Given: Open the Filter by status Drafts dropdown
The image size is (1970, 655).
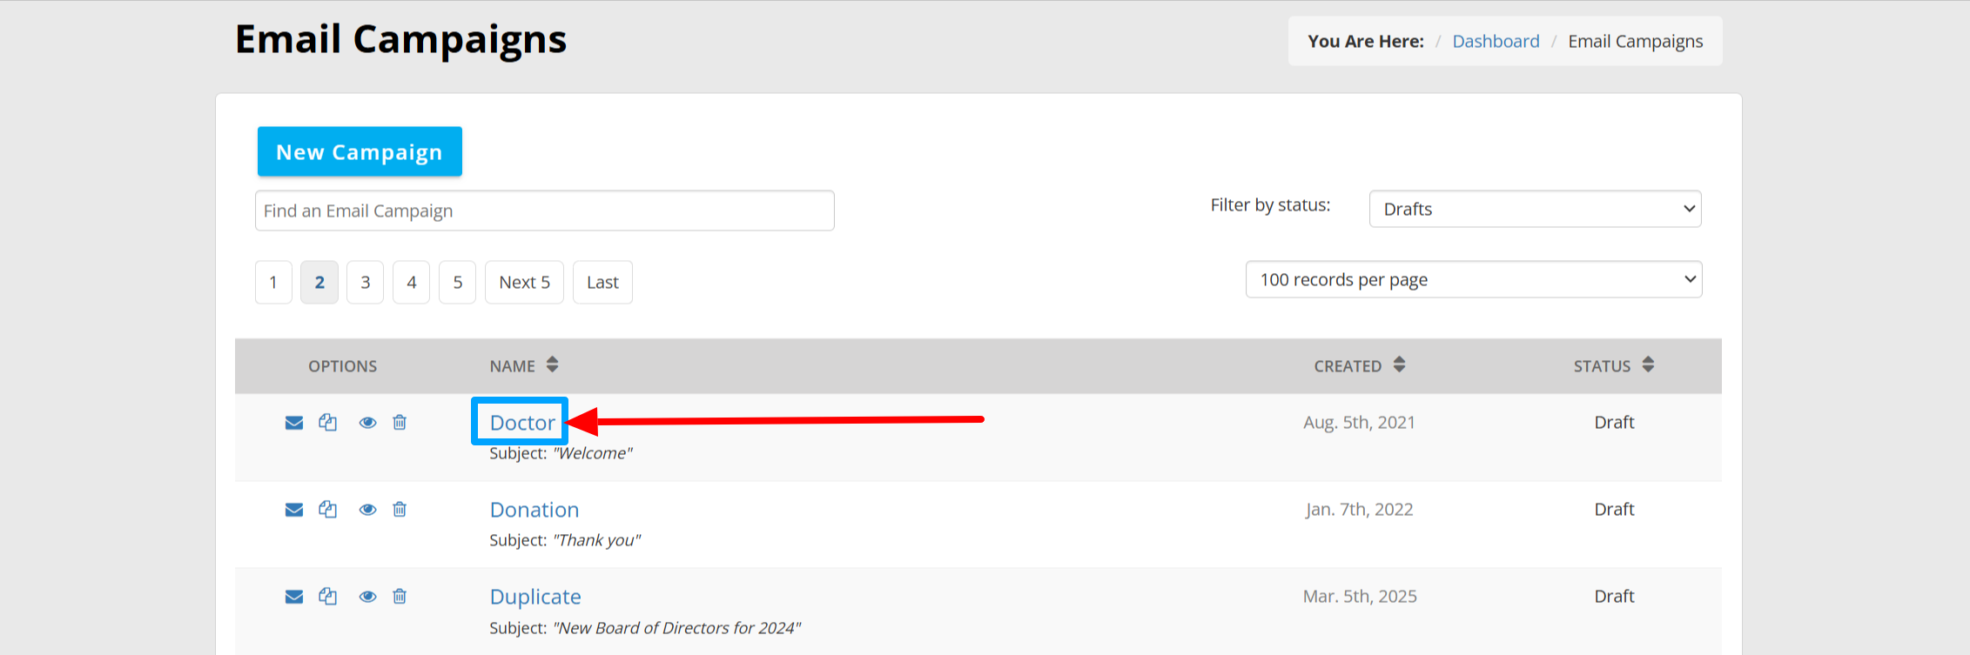Looking at the screenshot, I should pos(1535,209).
